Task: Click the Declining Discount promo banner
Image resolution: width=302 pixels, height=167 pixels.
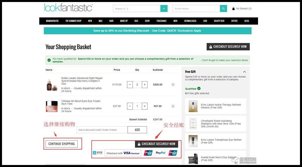Action: coord(148,31)
